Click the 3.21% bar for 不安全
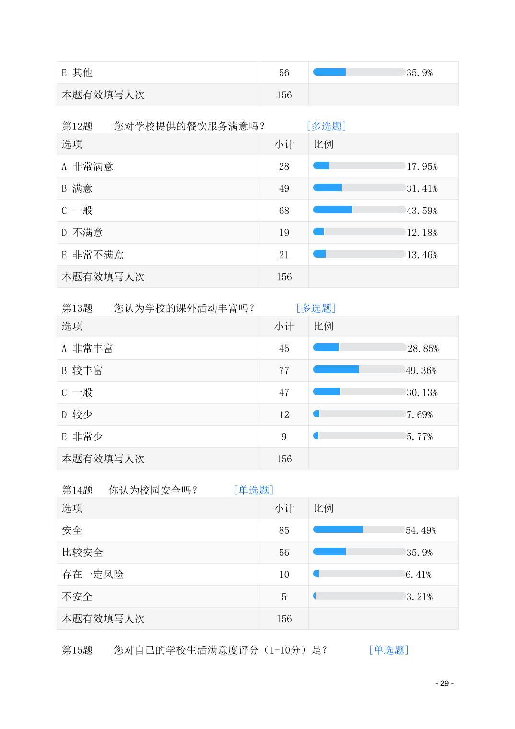This screenshot has height=729, width=515. click(x=359, y=596)
